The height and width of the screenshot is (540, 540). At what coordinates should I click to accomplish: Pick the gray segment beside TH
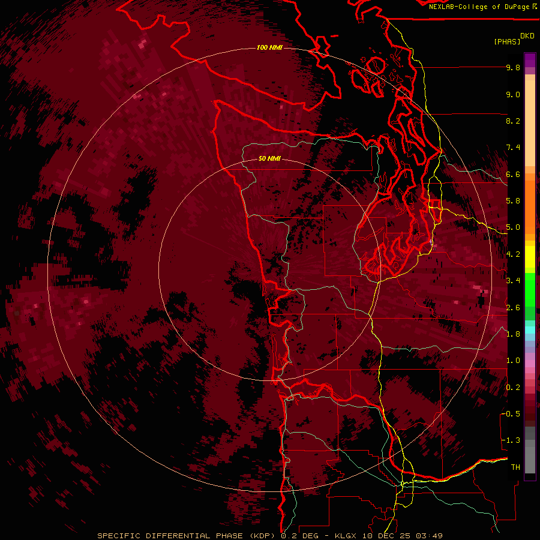530,460
